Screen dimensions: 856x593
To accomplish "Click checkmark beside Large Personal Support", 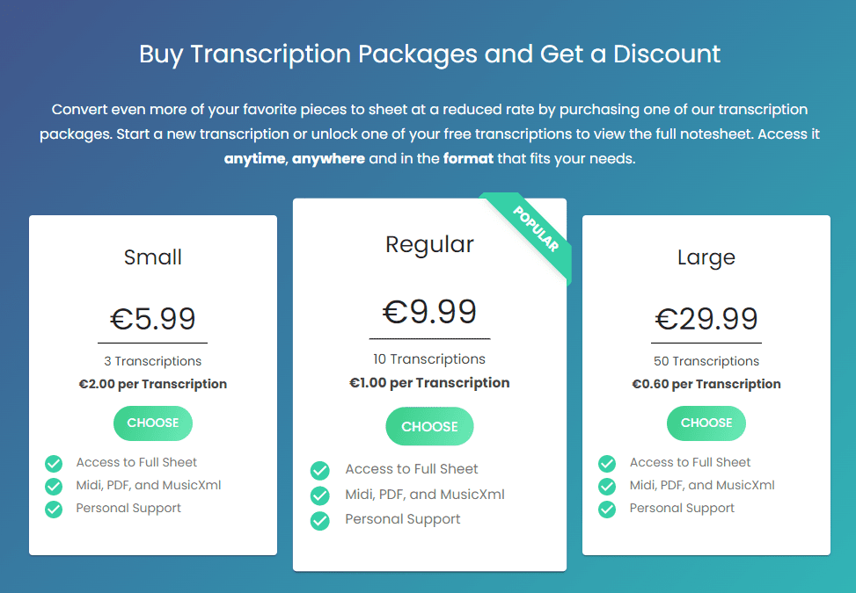I will tap(607, 509).
